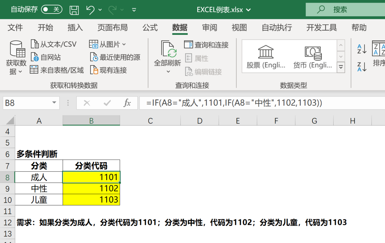Viewport: 385px width, 243px height.
Task: Switch to the 自动执行 tab
Action: 277,28
